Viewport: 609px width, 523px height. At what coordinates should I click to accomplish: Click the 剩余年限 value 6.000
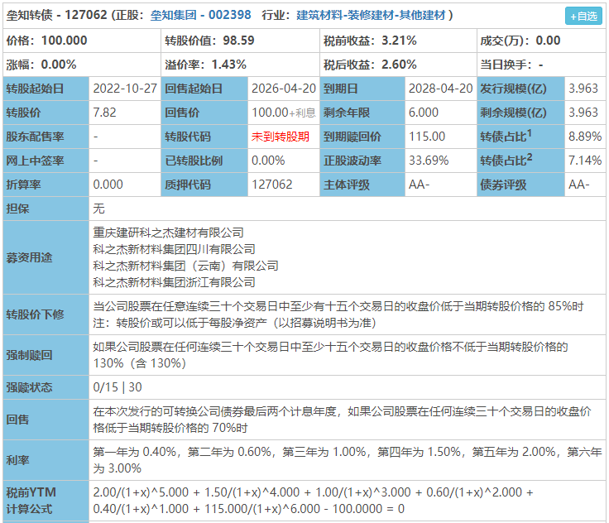coord(424,113)
